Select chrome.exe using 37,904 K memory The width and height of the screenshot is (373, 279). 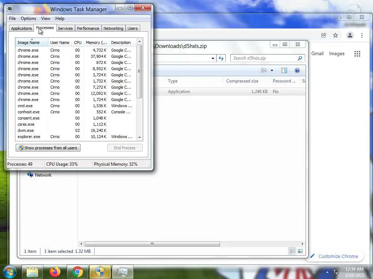point(76,56)
